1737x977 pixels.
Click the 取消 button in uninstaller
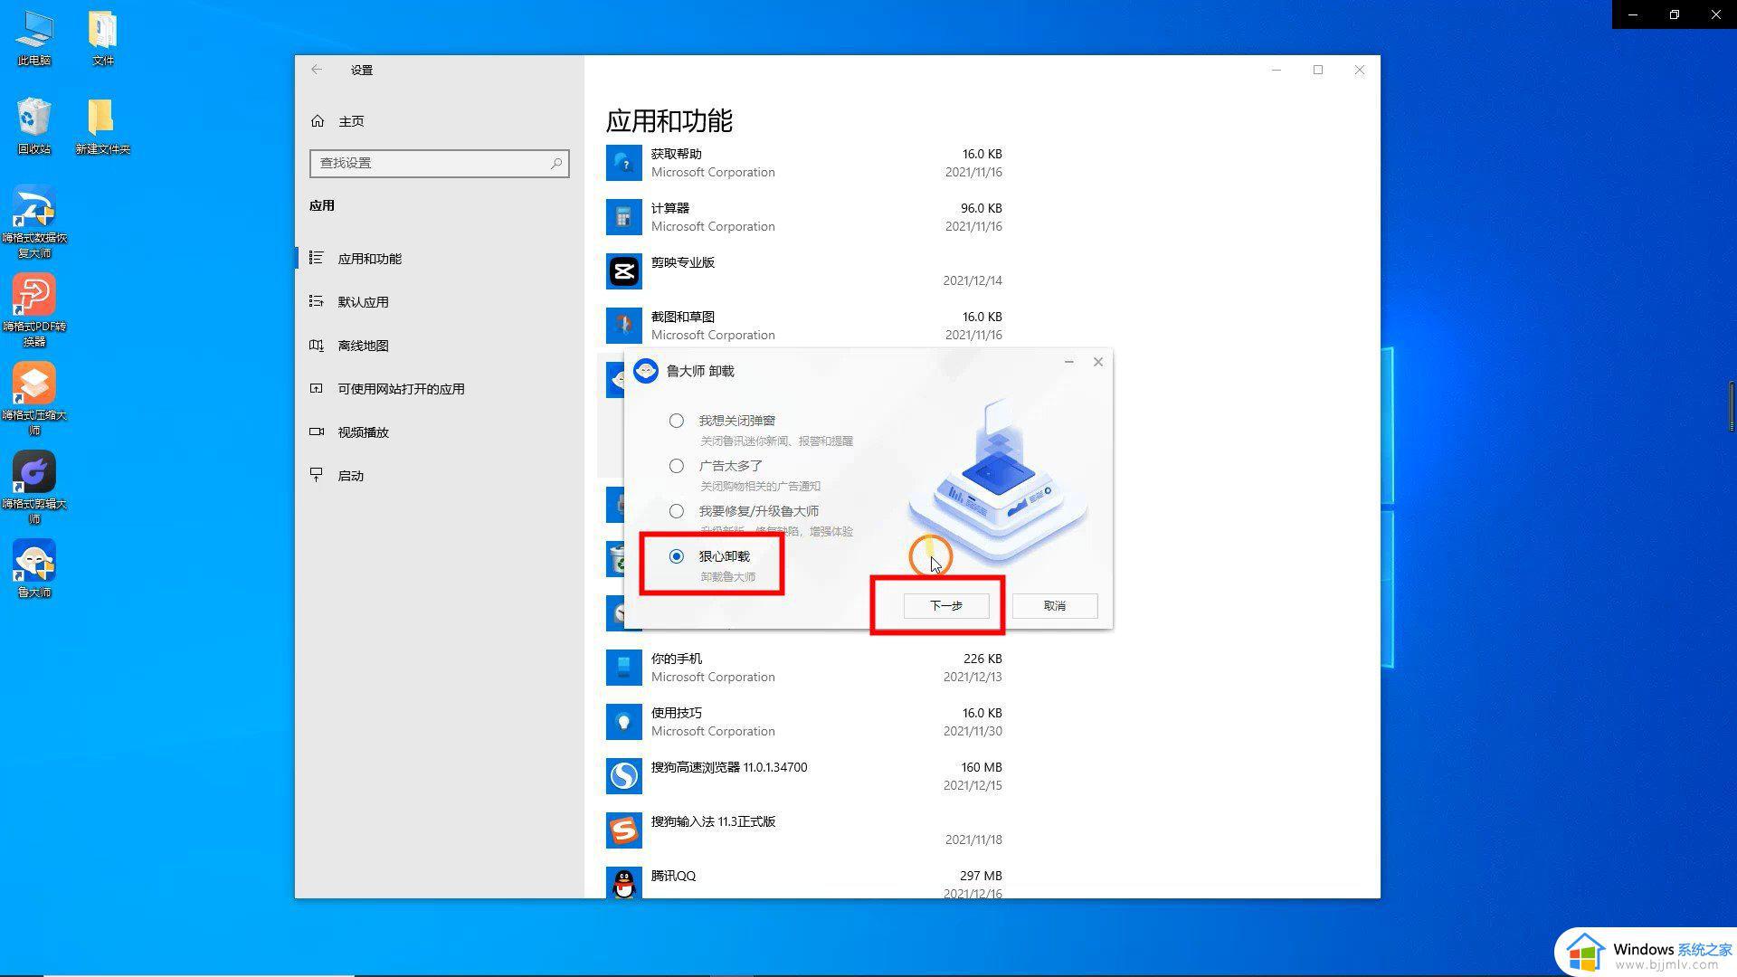[x=1055, y=606]
